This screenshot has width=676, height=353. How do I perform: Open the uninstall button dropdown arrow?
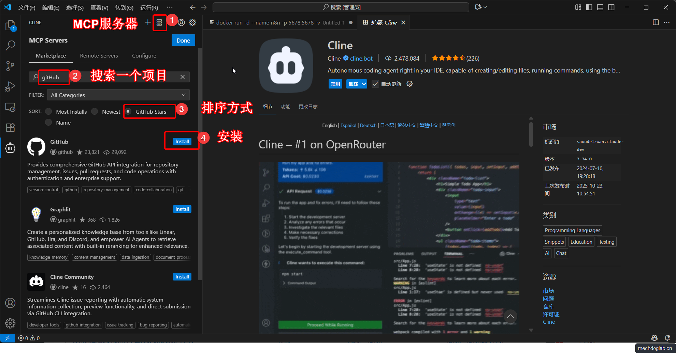(x=364, y=84)
